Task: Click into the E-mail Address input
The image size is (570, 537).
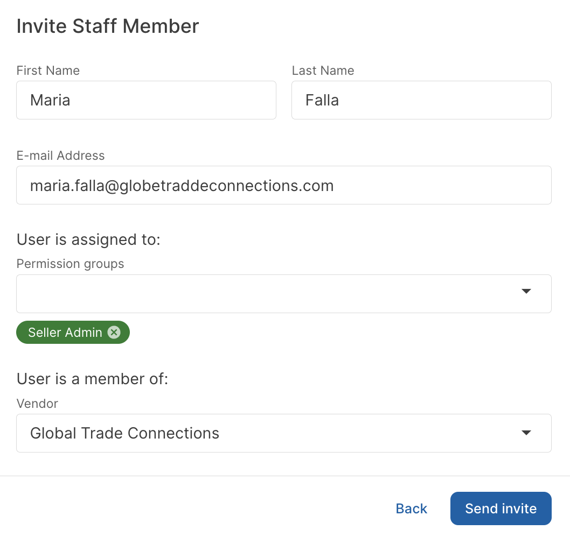Action: tap(283, 186)
